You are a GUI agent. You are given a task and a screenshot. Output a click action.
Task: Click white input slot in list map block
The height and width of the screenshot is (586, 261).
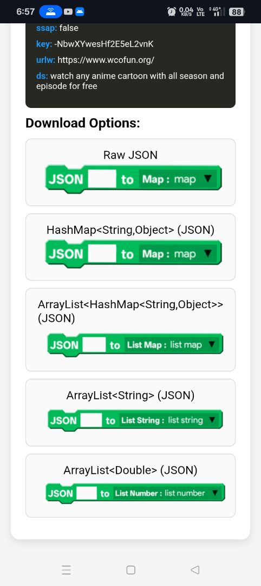pyautogui.click(x=94, y=345)
